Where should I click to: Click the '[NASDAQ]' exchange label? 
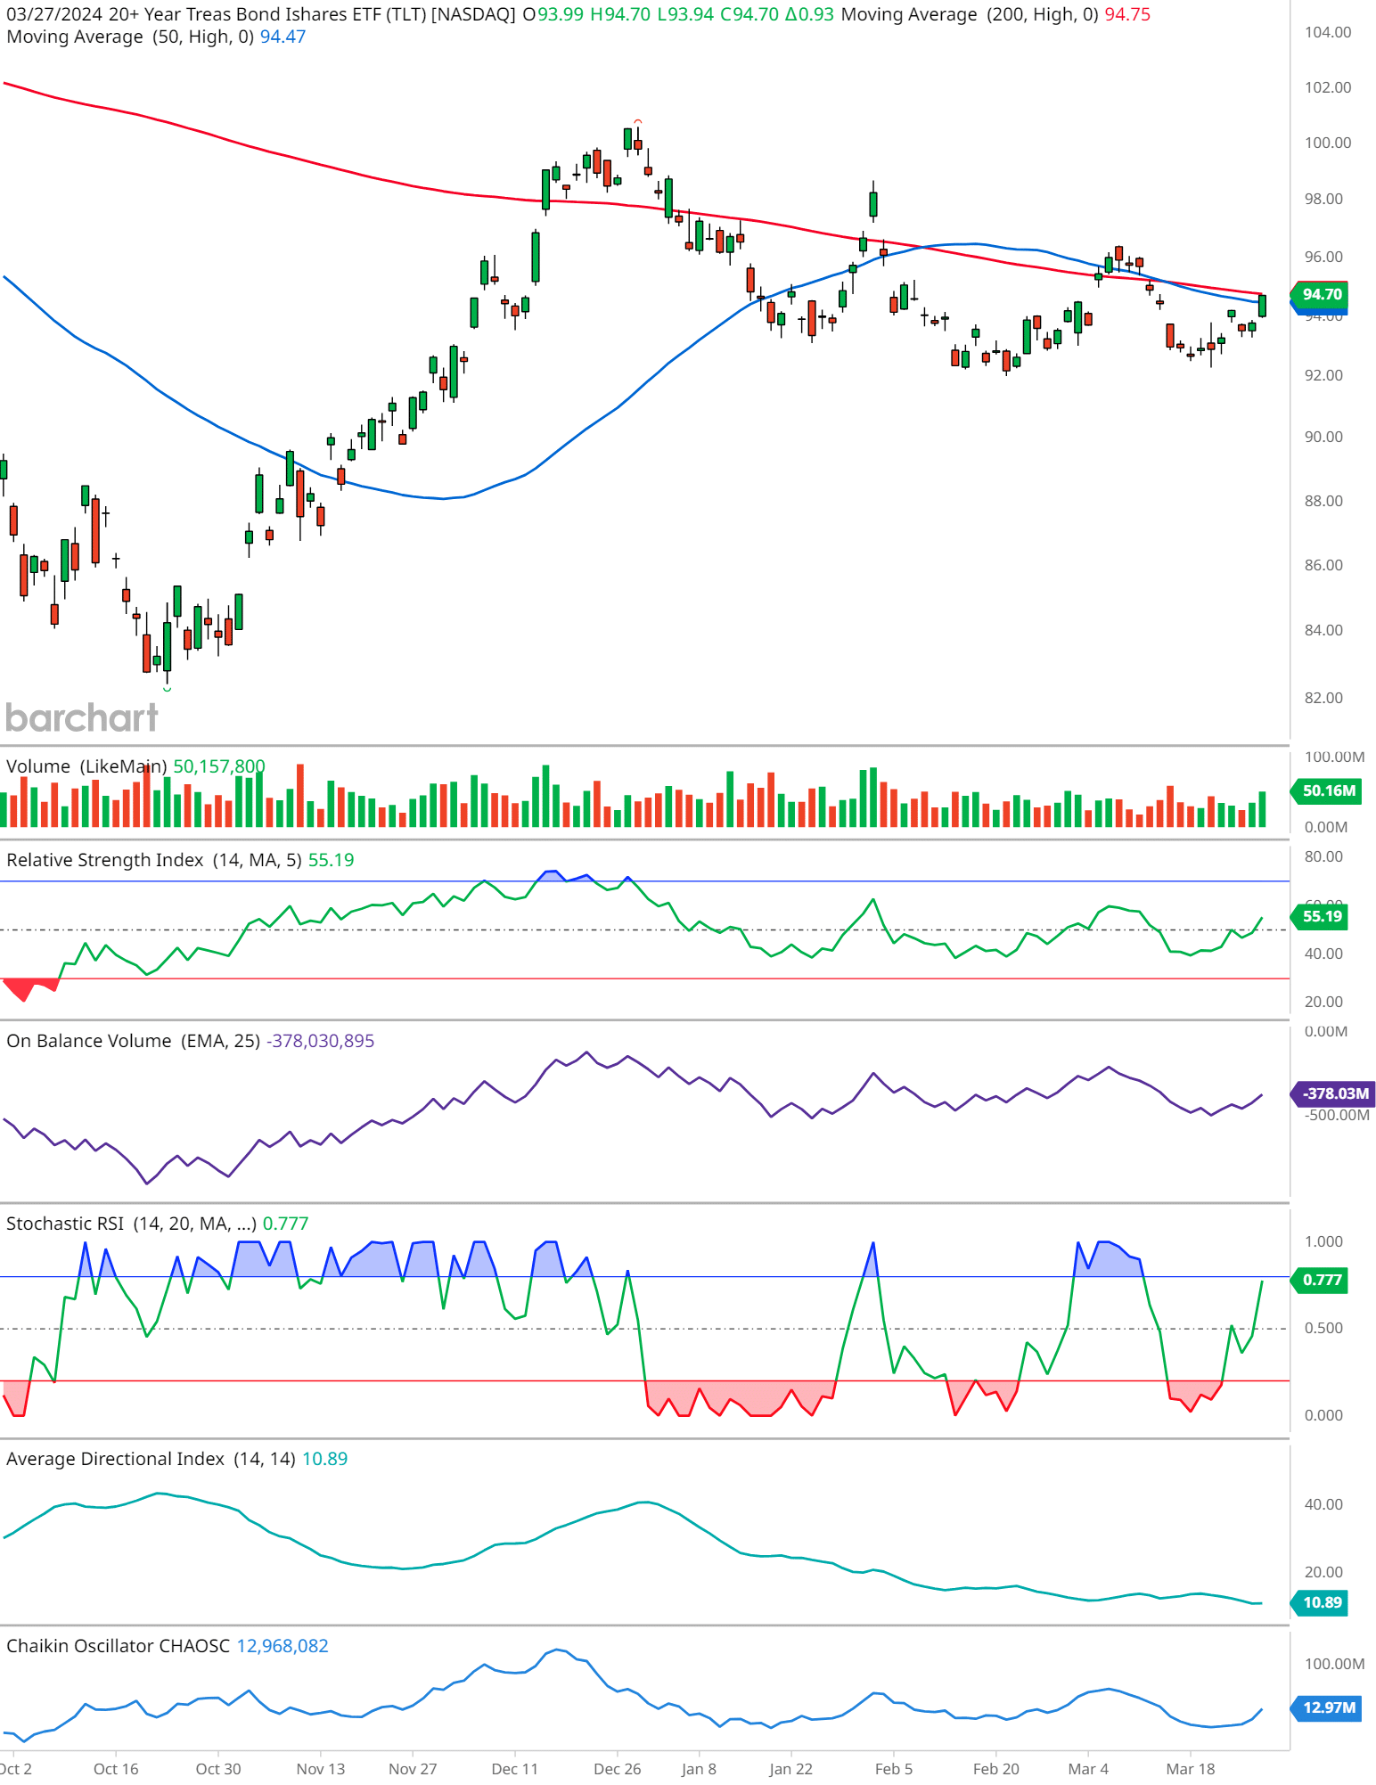473,15
